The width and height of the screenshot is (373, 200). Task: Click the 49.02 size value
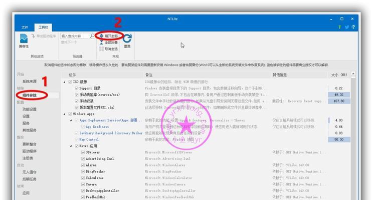(x=339, y=94)
